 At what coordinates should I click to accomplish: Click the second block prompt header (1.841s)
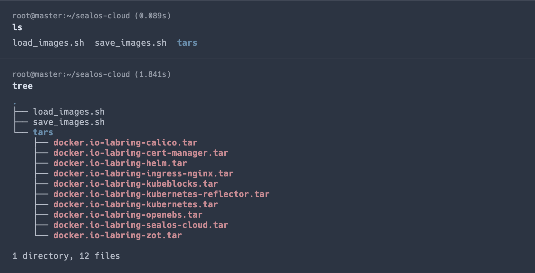click(91, 74)
